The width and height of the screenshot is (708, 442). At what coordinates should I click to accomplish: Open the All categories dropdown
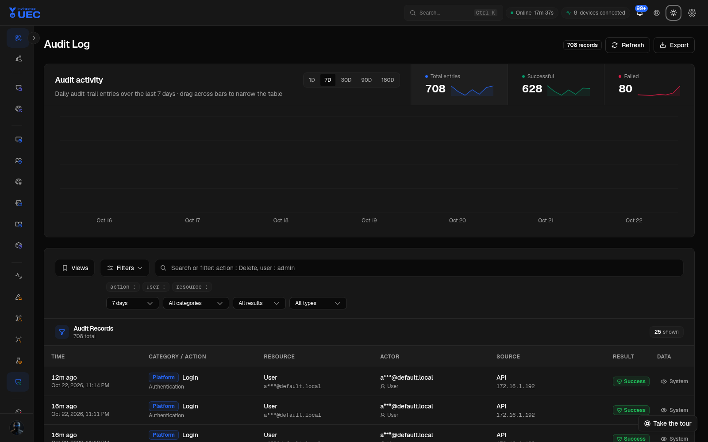point(196,303)
